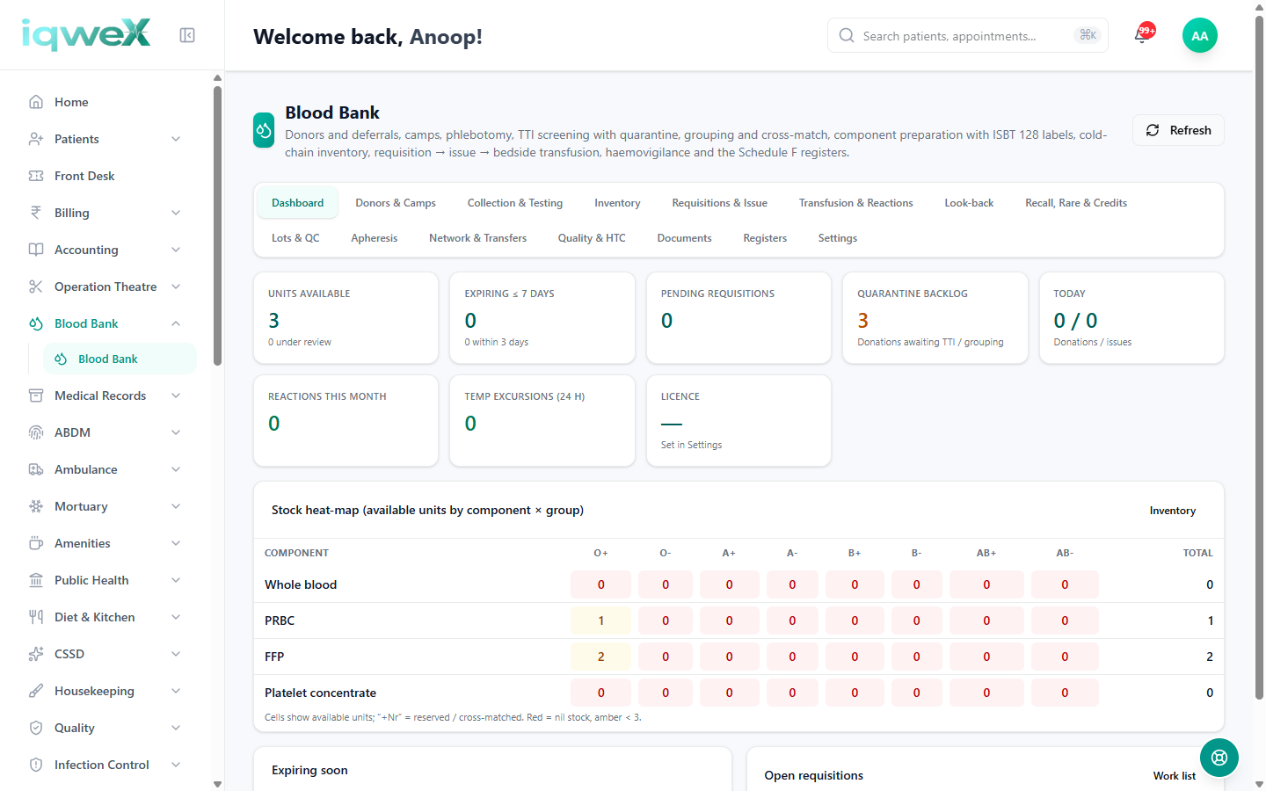Viewport: 1266px width, 791px height.
Task: Click the Medical Records archive icon
Action: (36, 395)
